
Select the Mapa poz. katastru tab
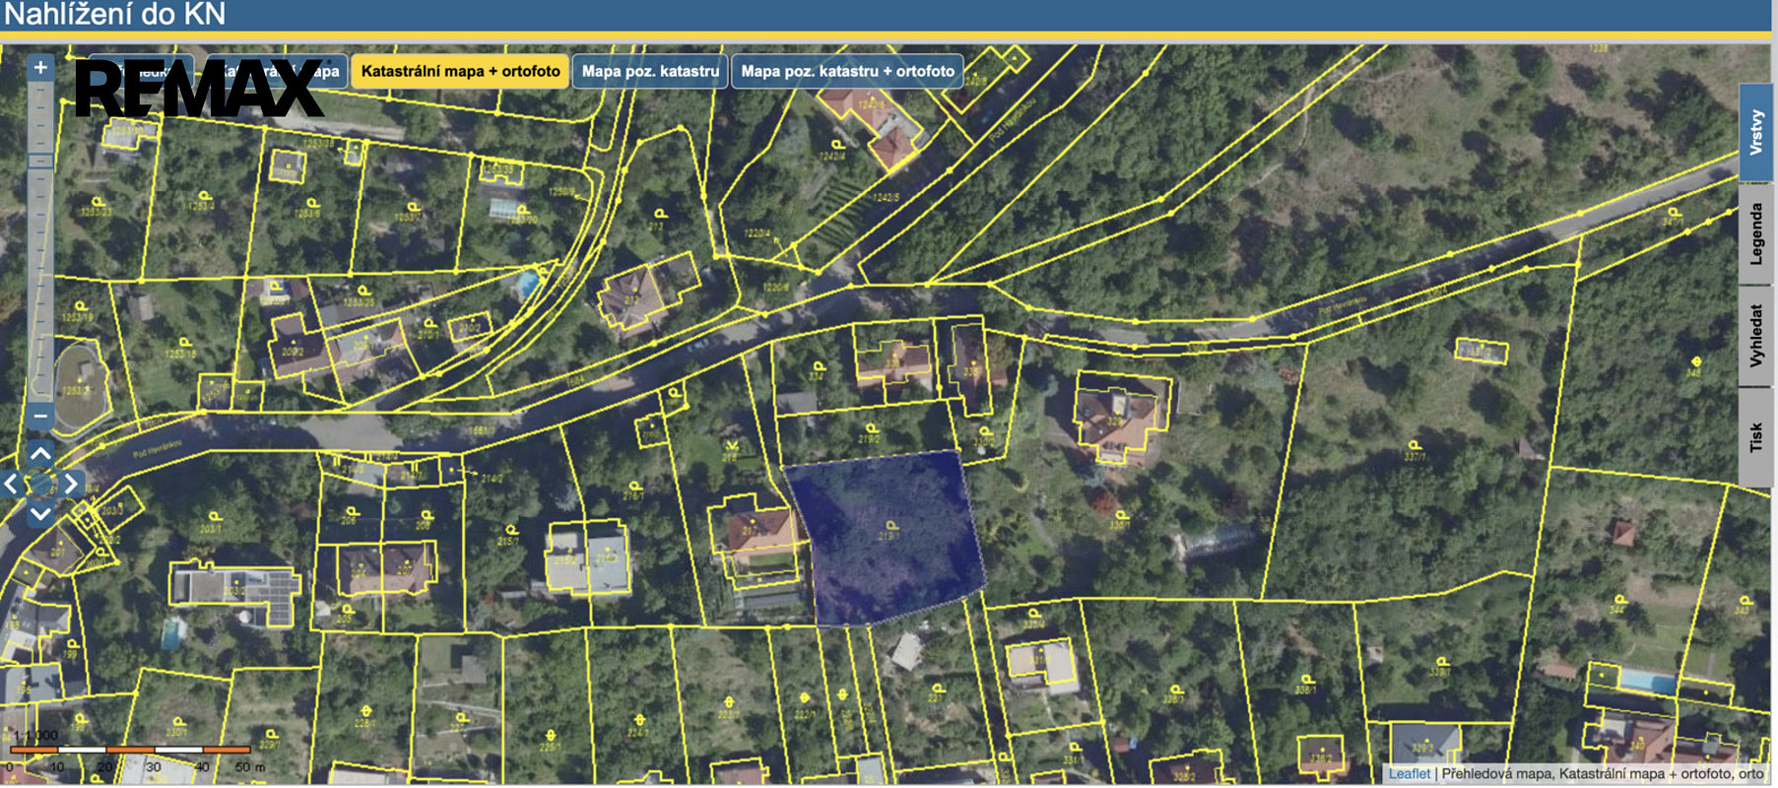(x=650, y=71)
